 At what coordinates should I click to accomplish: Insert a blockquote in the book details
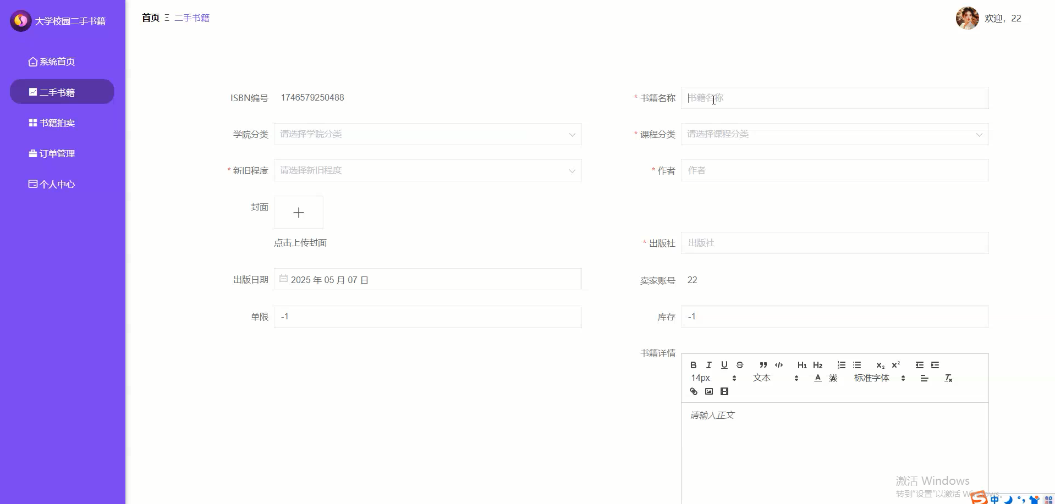click(762, 364)
